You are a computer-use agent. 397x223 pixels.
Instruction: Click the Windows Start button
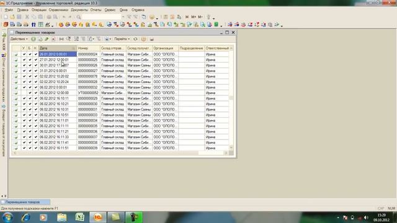tap(7, 217)
